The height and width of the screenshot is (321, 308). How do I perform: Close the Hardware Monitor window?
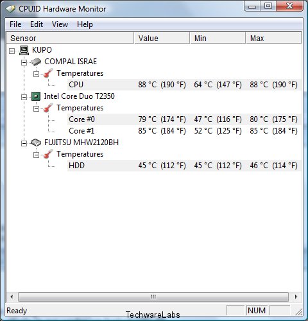[289, 6]
